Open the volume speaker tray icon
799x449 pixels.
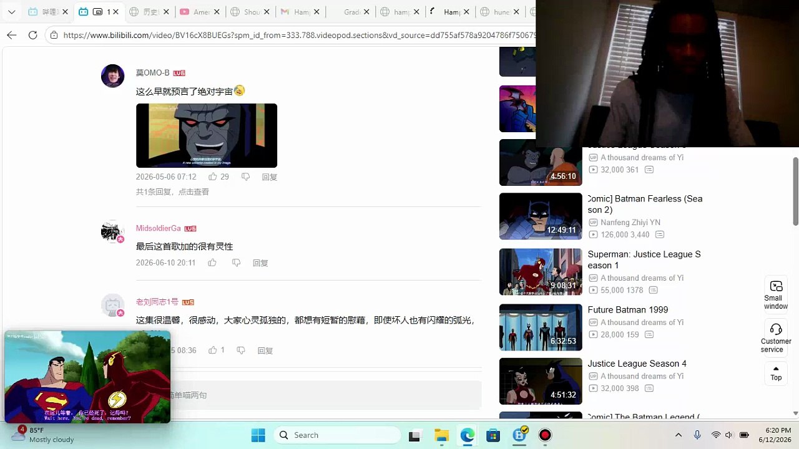click(x=729, y=435)
